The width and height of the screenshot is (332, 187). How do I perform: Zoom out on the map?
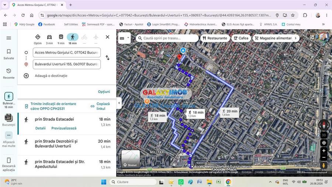324,157
